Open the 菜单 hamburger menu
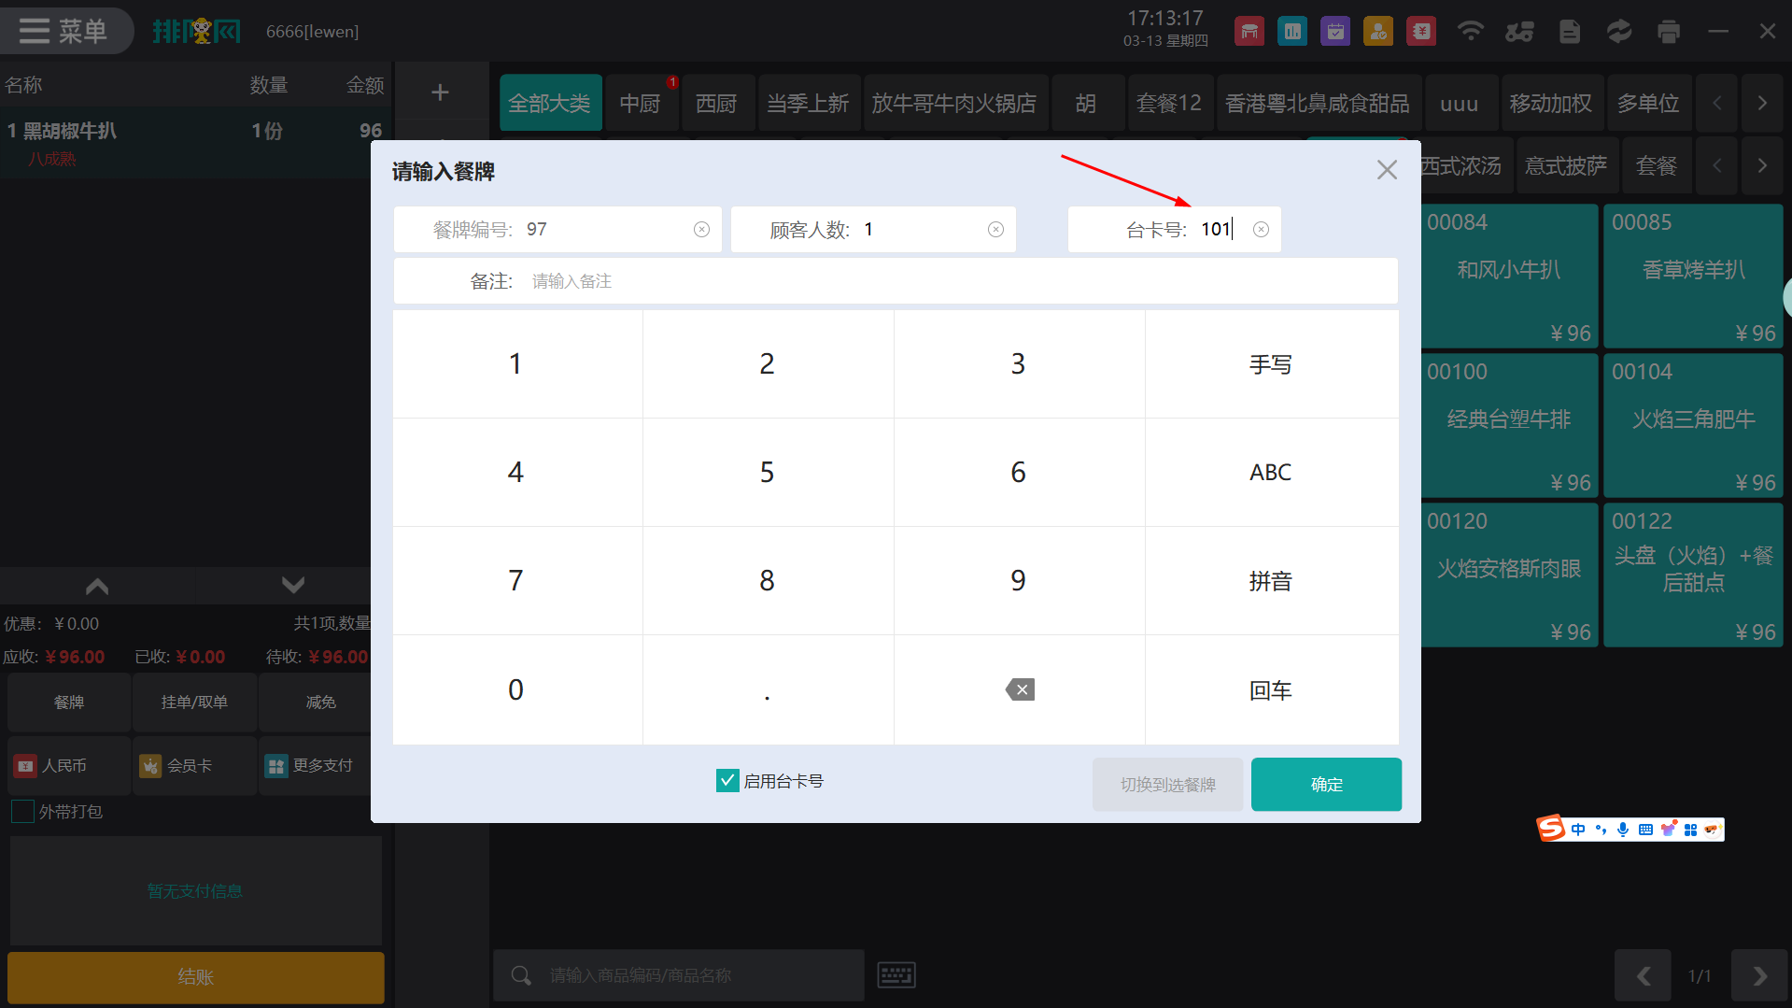This screenshot has height=1008, width=1792. (63, 31)
